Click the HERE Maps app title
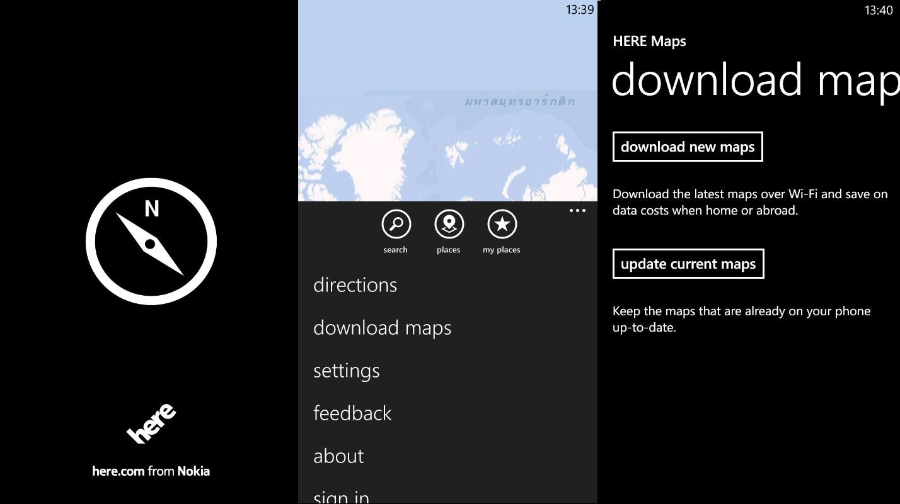Screen dimensions: 900x504 coord(649,42)
